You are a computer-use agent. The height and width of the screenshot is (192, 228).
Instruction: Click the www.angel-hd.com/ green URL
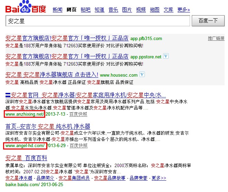(25, 145)
